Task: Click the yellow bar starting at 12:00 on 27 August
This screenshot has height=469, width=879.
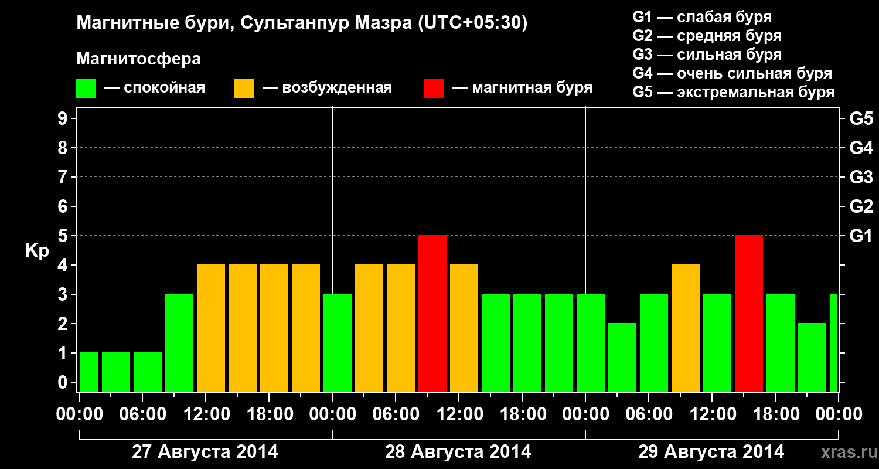Action: point(211,328)
